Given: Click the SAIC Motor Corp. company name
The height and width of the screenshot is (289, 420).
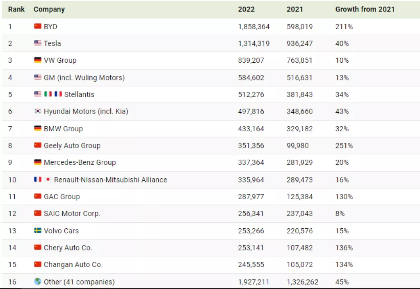Looking at the screenshot, I should [x=72, y=214].
